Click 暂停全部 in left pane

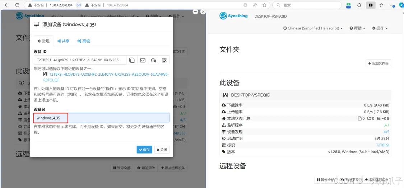(122, 168)
